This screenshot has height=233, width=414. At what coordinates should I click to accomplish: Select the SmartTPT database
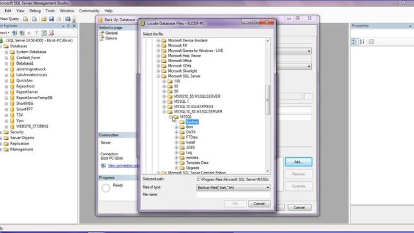coord(25,109)
